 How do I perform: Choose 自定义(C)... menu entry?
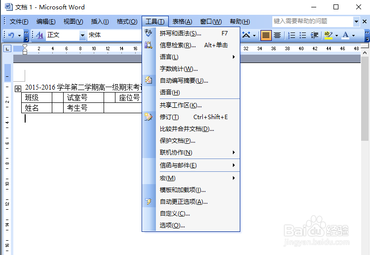pos(191,213)
